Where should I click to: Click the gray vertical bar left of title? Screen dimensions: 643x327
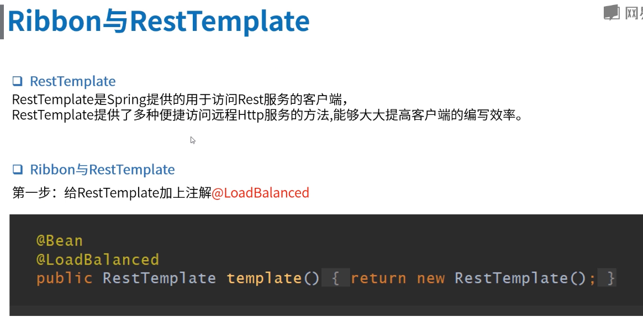pyautogui.click(x=2, y=22)
